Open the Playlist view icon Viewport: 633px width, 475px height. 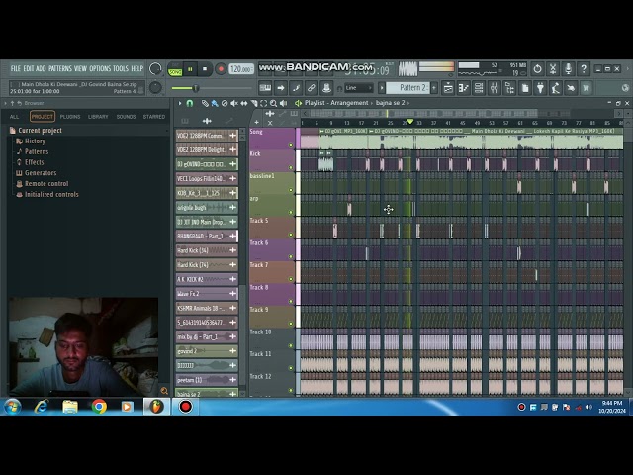click(x=448, y=88)
